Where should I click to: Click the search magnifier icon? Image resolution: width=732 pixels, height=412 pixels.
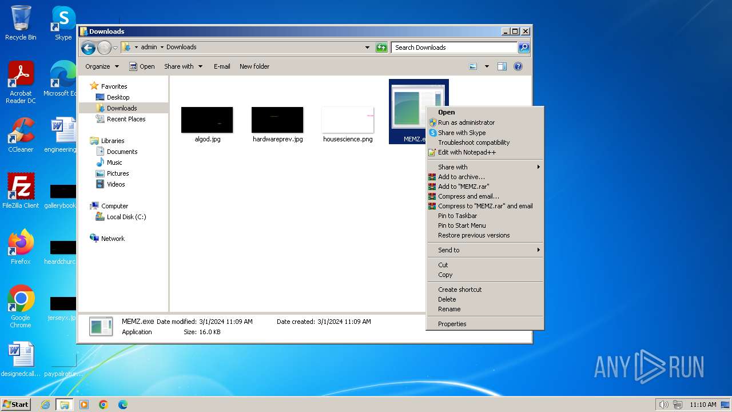coord(523,47)
